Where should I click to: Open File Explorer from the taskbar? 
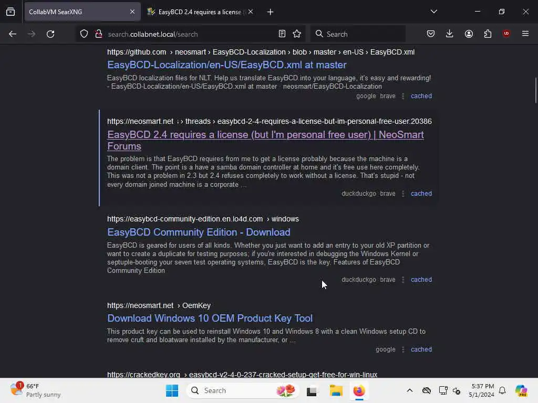(336, 390)
